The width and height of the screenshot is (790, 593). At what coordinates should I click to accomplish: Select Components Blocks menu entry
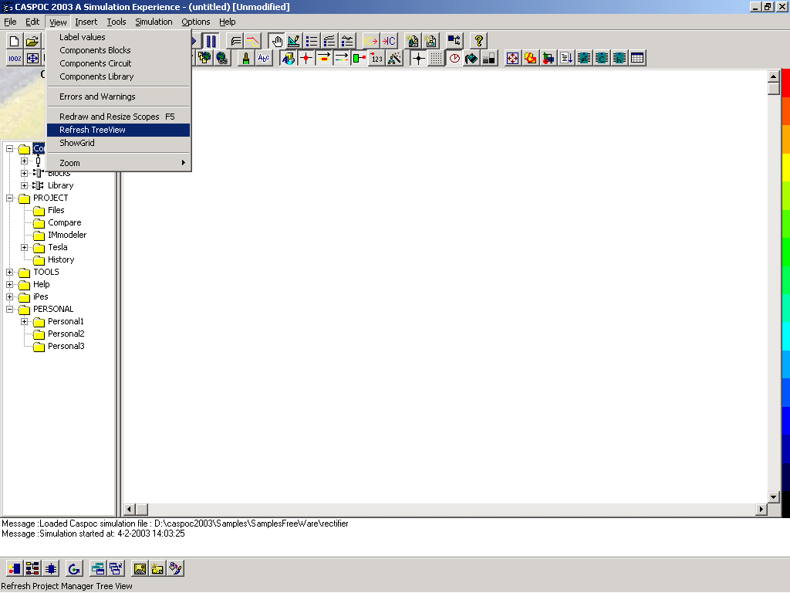tap(118, 50)
